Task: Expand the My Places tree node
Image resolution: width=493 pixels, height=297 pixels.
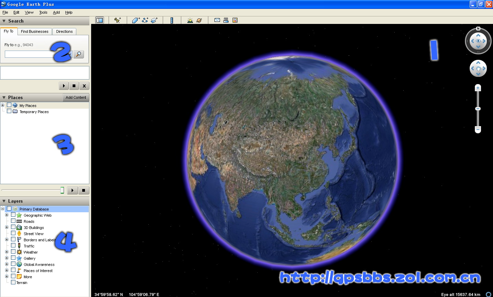Action: [3, 105]
